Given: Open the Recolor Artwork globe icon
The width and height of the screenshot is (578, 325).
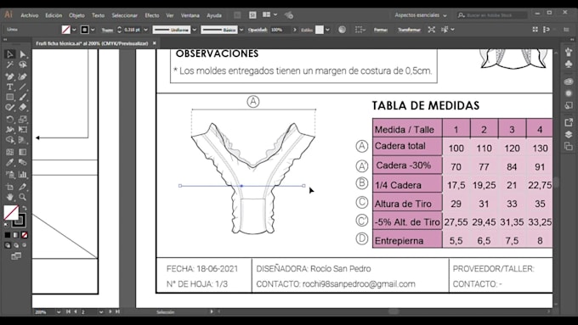Looking at the screenshot, I should click(x=342, y=30).
